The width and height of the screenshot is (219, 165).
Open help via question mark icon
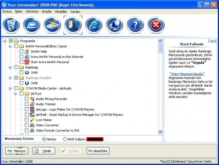(135, 25)
